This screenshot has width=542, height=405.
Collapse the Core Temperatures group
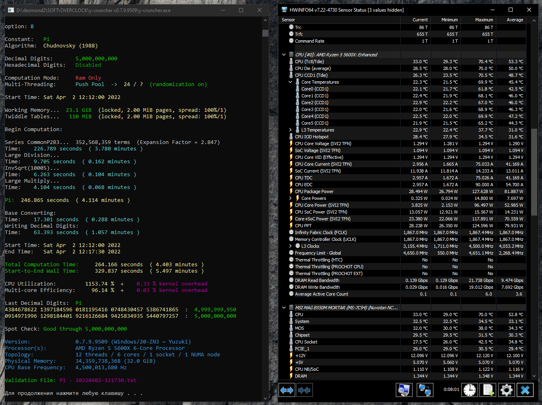pos(290,82)
